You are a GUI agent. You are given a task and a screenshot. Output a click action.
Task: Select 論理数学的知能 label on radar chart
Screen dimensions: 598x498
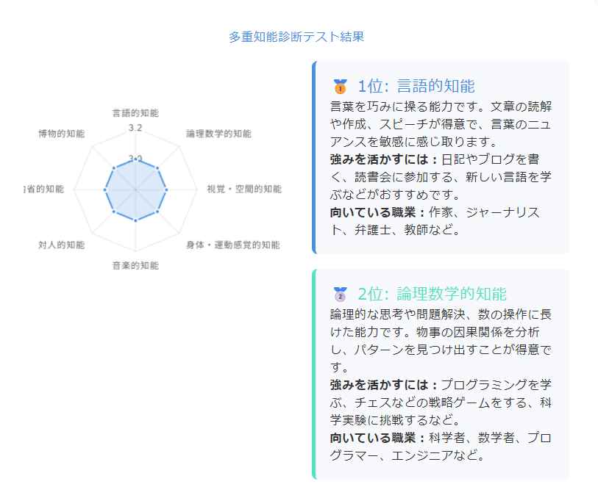pyautogui.click(x=218, y=134)
